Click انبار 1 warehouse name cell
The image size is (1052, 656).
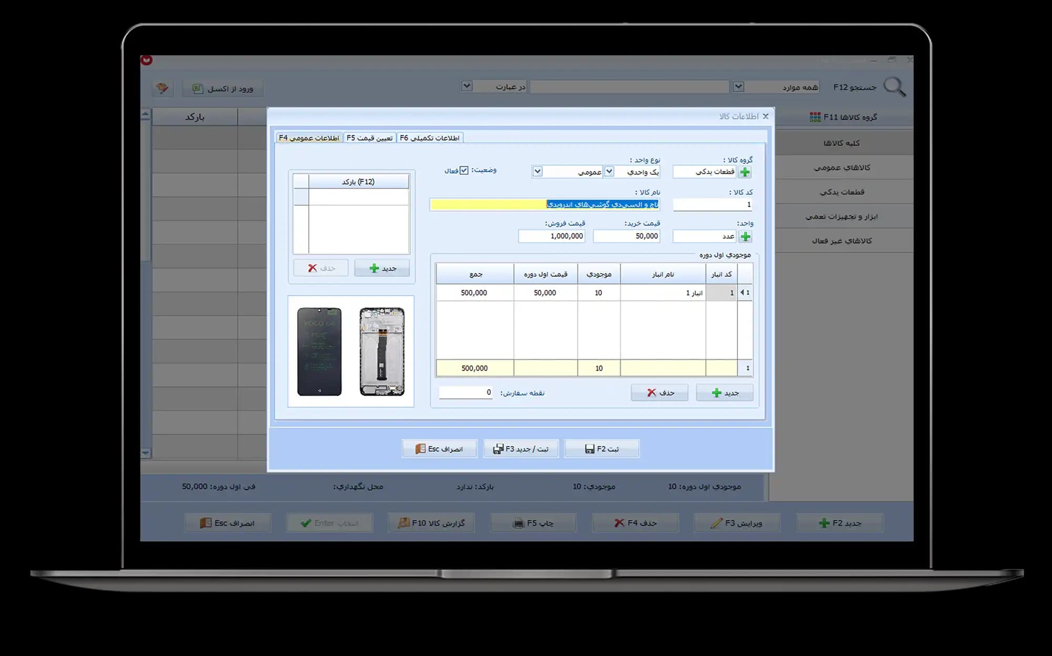(663, 293)
